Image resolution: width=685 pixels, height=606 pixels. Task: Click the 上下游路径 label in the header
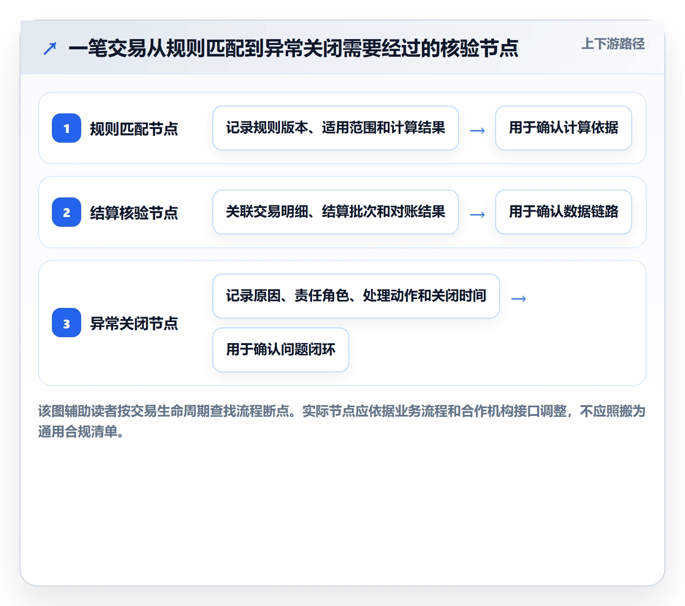pyautogui.click(x=613, y=44)
